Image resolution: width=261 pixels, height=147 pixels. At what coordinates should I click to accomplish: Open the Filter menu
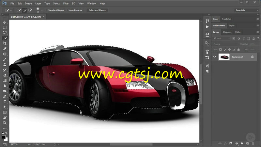click(66, 4)
